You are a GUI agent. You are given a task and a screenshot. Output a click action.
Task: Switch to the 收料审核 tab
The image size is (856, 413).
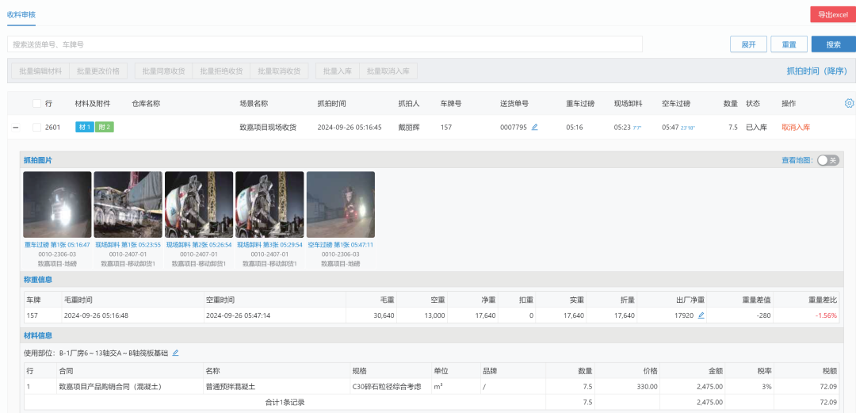point(21,14)
